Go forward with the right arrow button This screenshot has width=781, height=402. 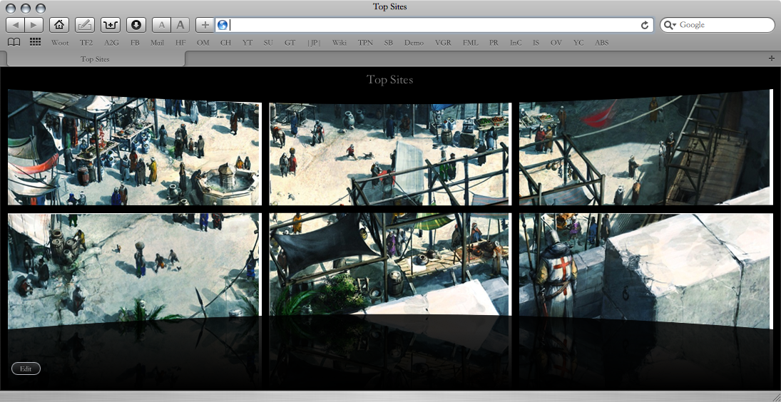(34, 25)
